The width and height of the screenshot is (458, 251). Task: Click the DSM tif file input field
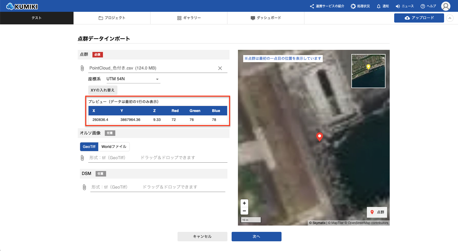pyautogui.click(x=158, y=187)
